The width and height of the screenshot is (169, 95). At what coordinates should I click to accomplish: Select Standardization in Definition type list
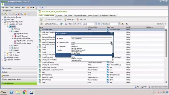click(91, 60)
